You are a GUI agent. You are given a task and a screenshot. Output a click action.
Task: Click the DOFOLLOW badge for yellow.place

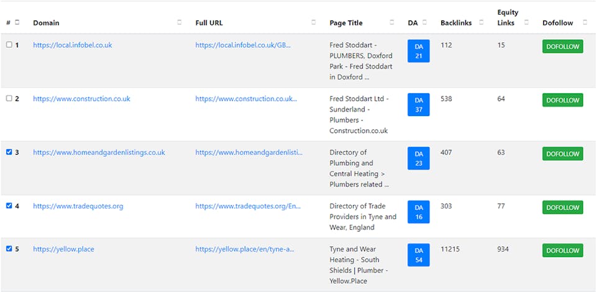(x=562, y=250)
